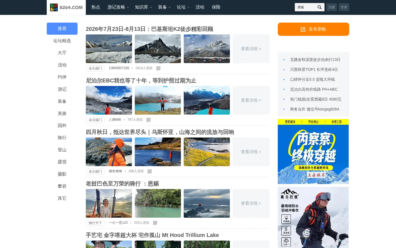Select 攀岩 in the sidebar
Screen dimensions: 396x248
pyautogui.click(x=62, y=186)
